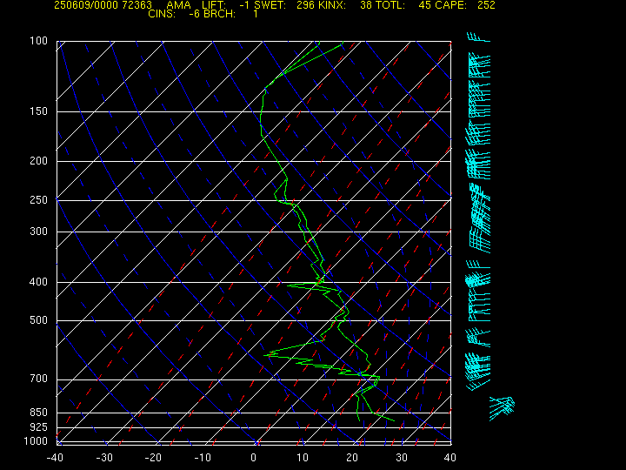Image resolution: width=626 pixels, height=470 pixels.
Task: Click the 100 pressure level label
Action: (39, 41)
